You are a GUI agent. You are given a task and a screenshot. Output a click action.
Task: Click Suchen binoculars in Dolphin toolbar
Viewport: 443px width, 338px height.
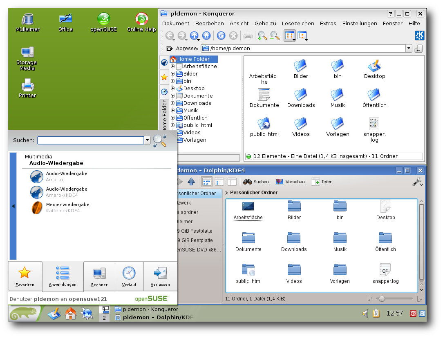click(256, 182)
